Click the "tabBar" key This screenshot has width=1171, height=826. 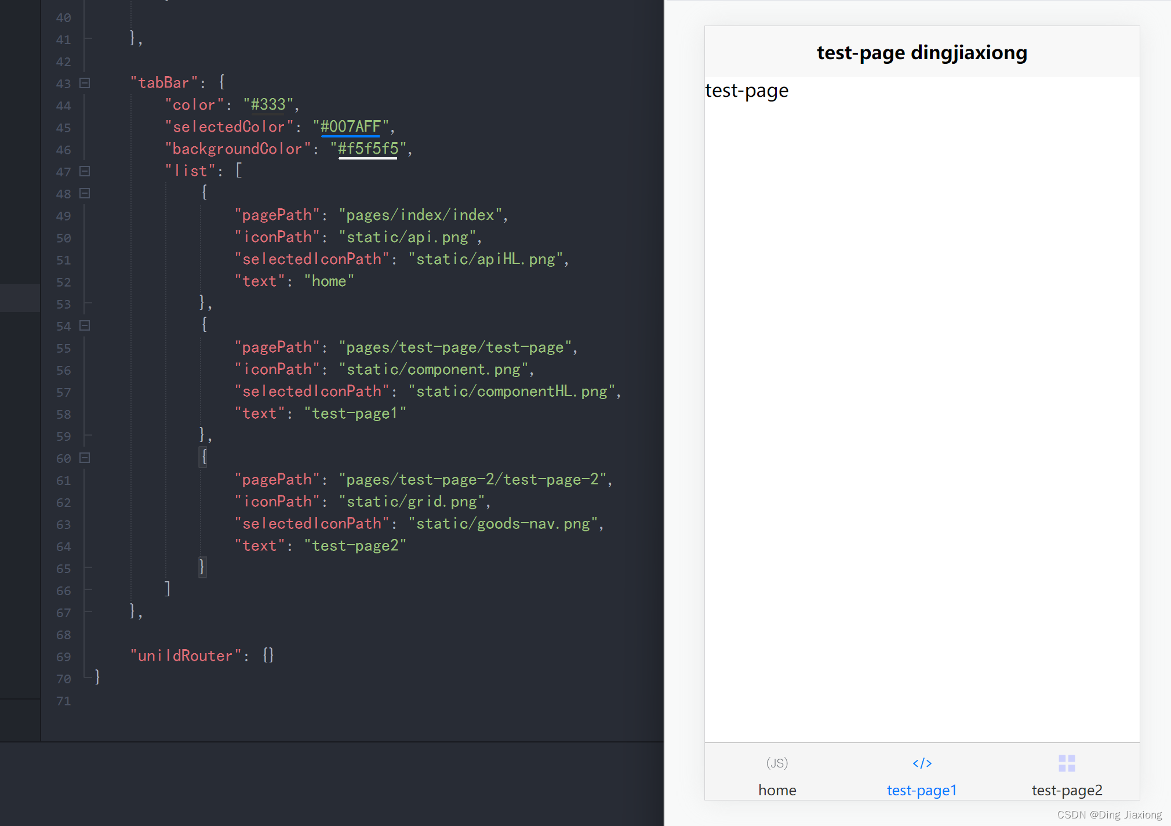[164, 82]
